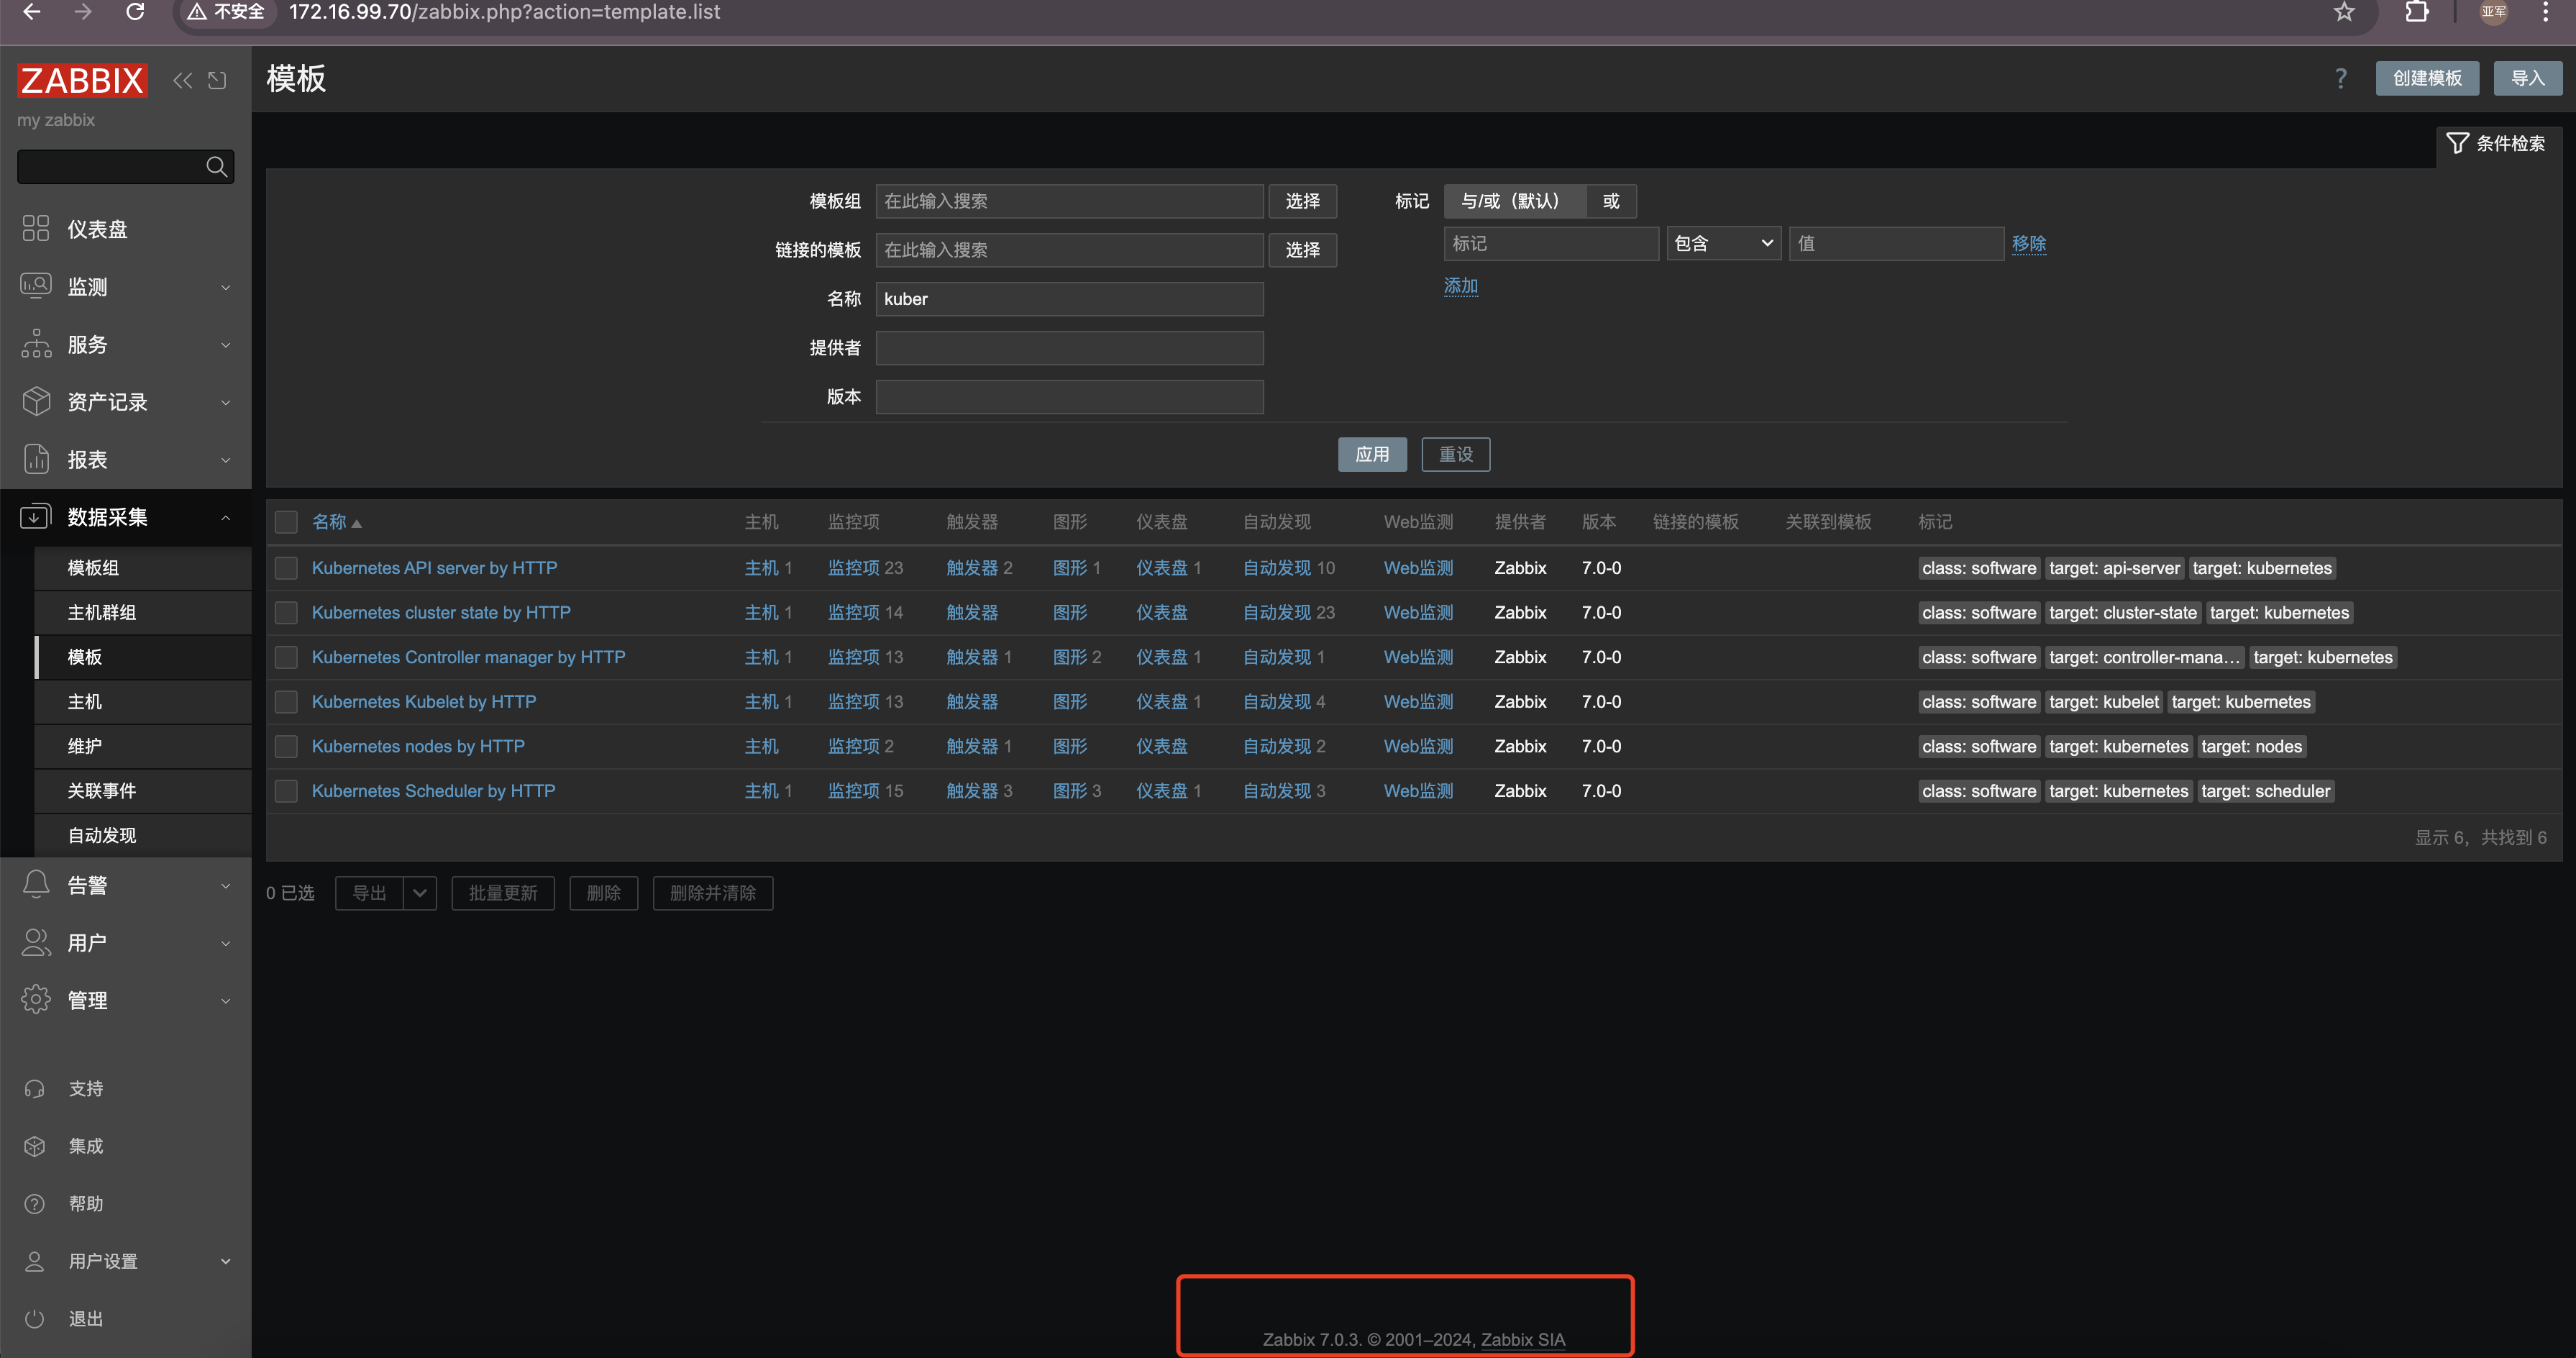Screen dimensions: 2576x1358
Task: Open the Kubernetes API server by HTTP template link
Action: tap(434, 567)
